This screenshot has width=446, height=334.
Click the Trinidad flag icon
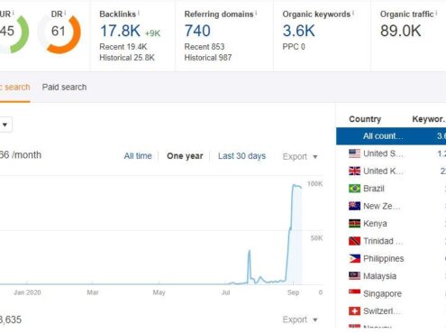(354, 241)
